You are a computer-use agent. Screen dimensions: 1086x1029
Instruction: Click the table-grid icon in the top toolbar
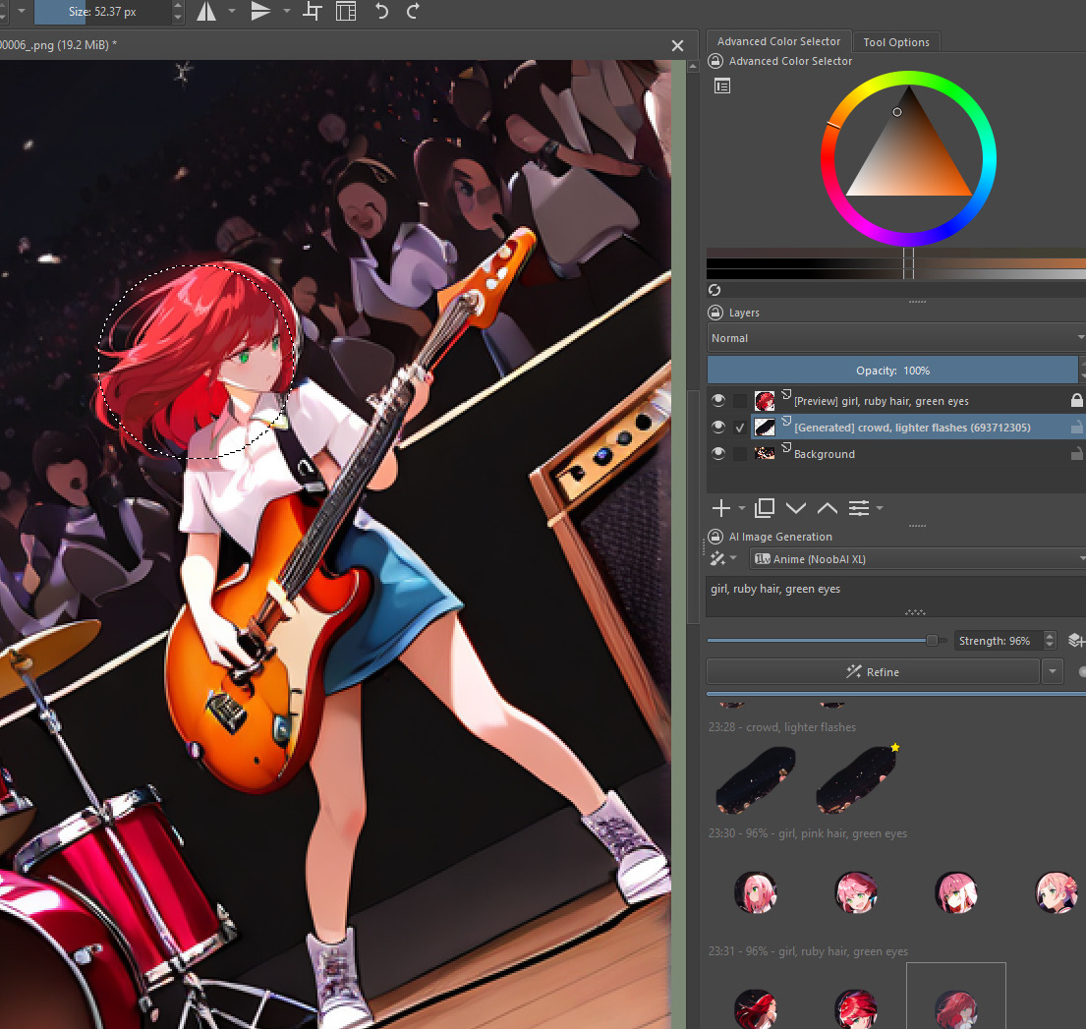pos(346,11)
